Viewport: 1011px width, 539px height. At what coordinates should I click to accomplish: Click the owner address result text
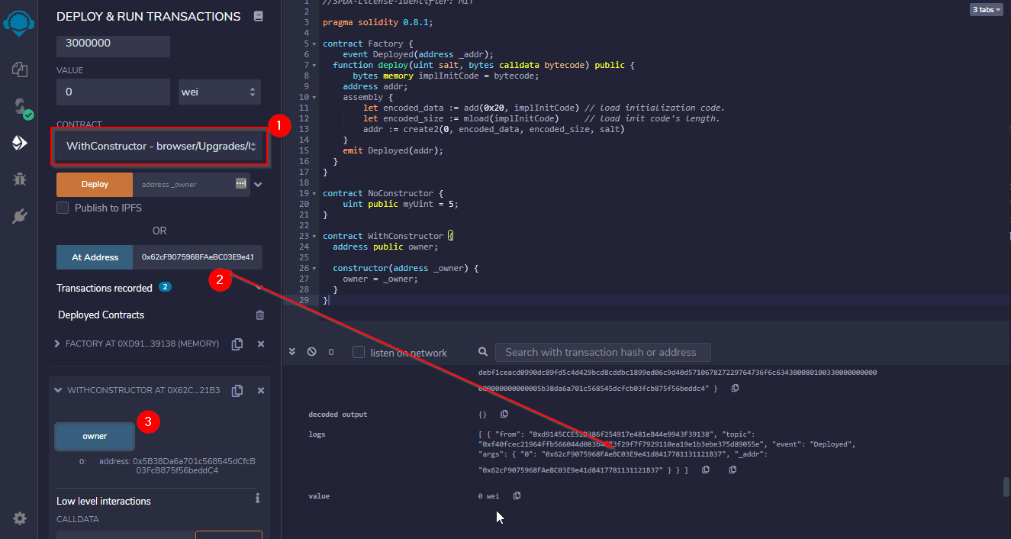coord(177,466)
